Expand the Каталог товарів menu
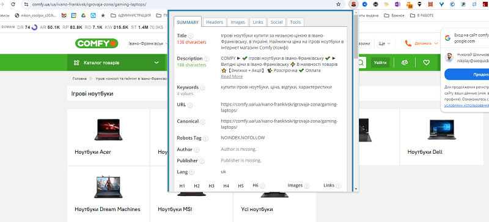The height and width of the screenshot is (222, 489). [116, 63]
